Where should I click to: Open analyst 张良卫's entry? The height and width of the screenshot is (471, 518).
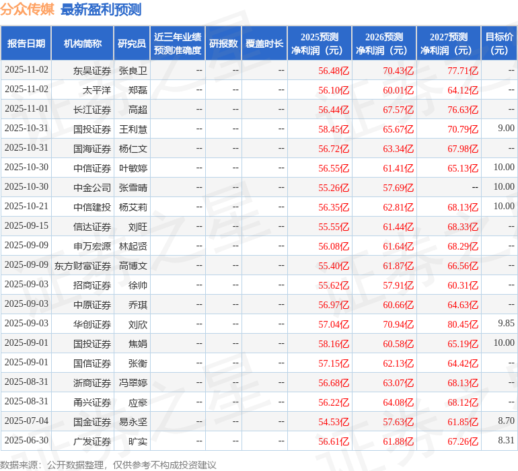133,70
